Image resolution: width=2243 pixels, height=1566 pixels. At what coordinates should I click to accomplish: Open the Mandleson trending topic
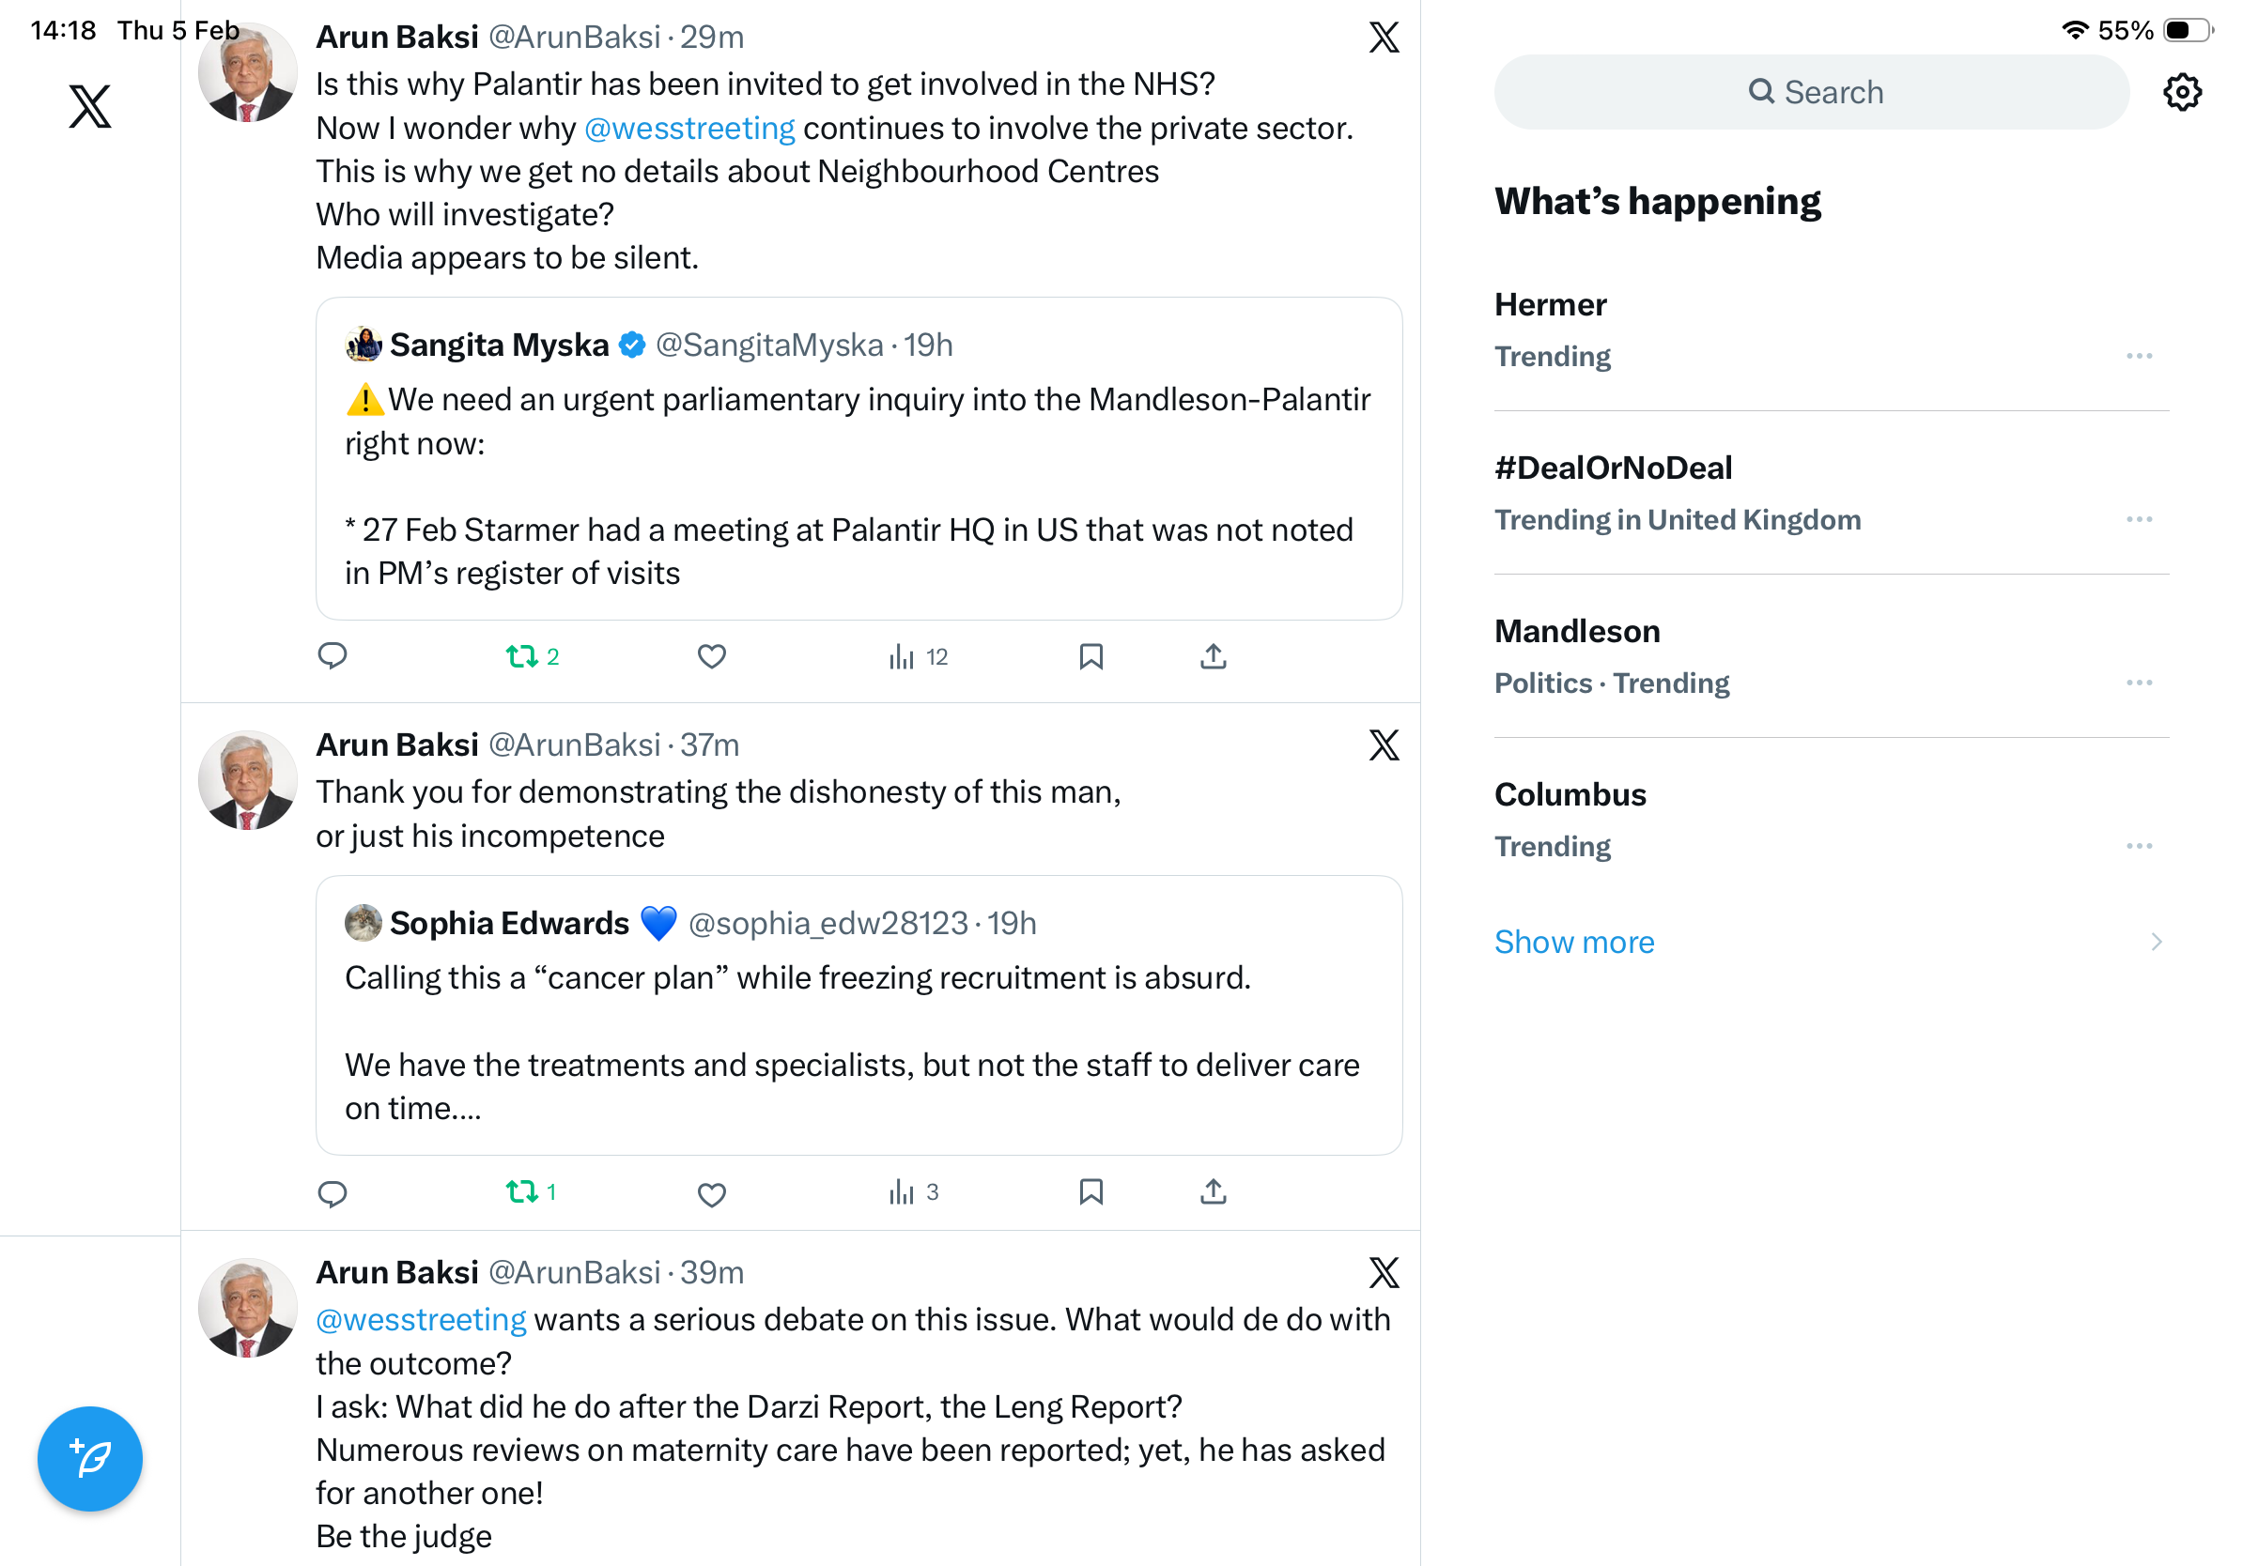pyautogui.click(x=1577, y=632)
